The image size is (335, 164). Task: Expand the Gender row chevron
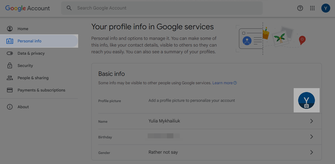[312, 152]
